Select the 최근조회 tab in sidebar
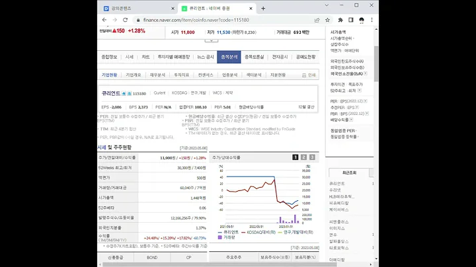 349,172
